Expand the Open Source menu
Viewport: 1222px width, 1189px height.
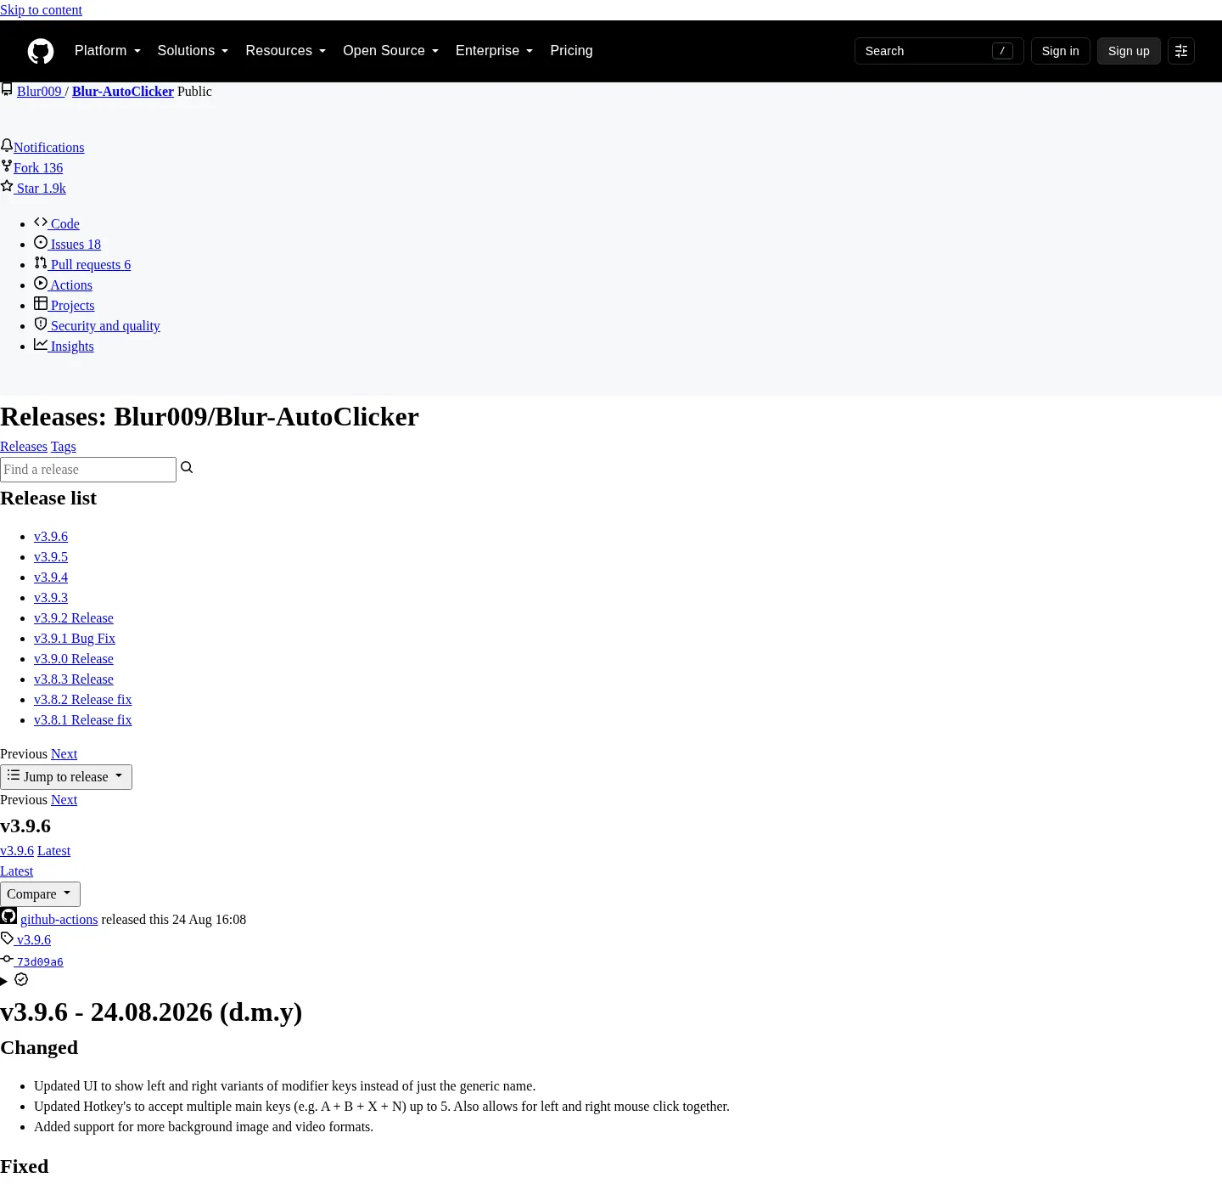click(391, 51)
